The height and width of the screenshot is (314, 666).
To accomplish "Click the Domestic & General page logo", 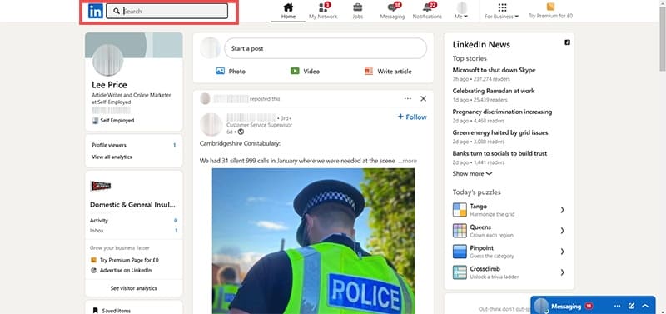I will coord(101,186).
